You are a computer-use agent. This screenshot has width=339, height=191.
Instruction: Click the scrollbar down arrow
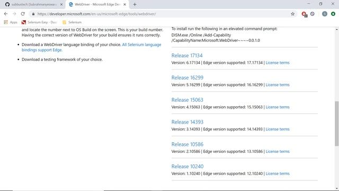337,188
